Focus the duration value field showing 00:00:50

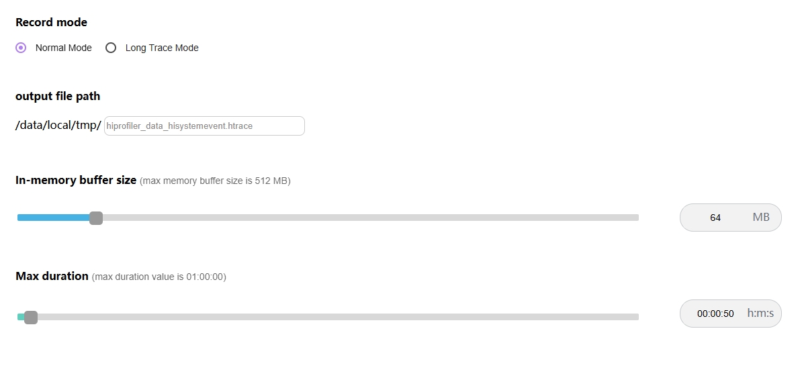(x=715, y=314)
